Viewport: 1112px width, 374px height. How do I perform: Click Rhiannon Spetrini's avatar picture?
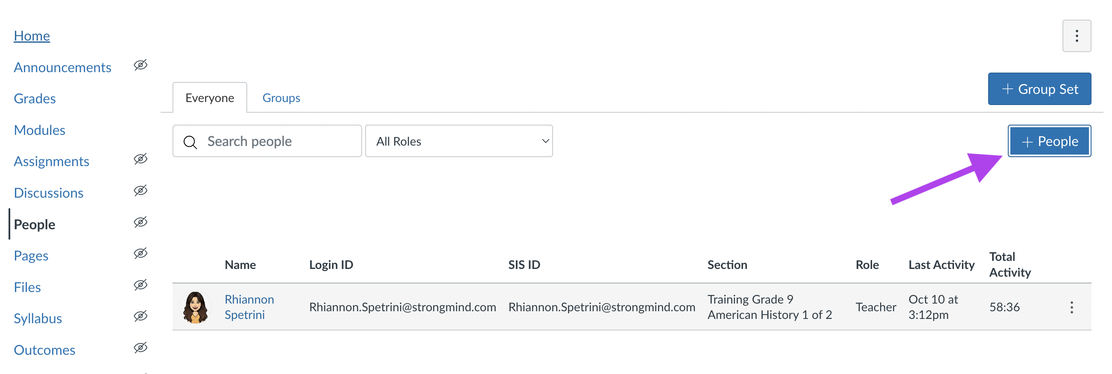(x=196, y=307)
